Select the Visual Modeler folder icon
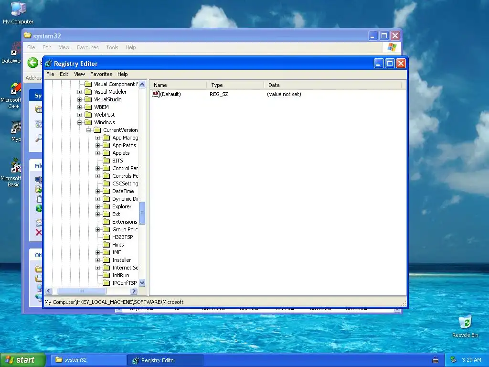Viewport: 489px width, 367px height. pyautogui.click(x=88, y=92)
